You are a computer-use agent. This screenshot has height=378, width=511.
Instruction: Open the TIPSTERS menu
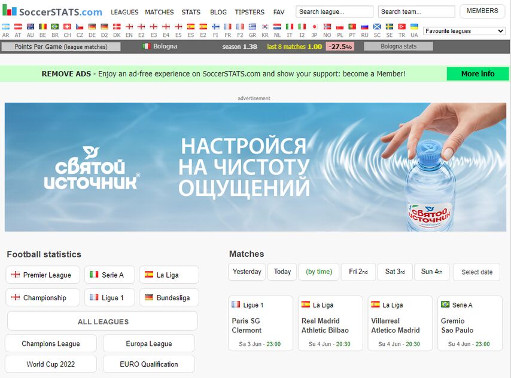(x=250, y=12)
